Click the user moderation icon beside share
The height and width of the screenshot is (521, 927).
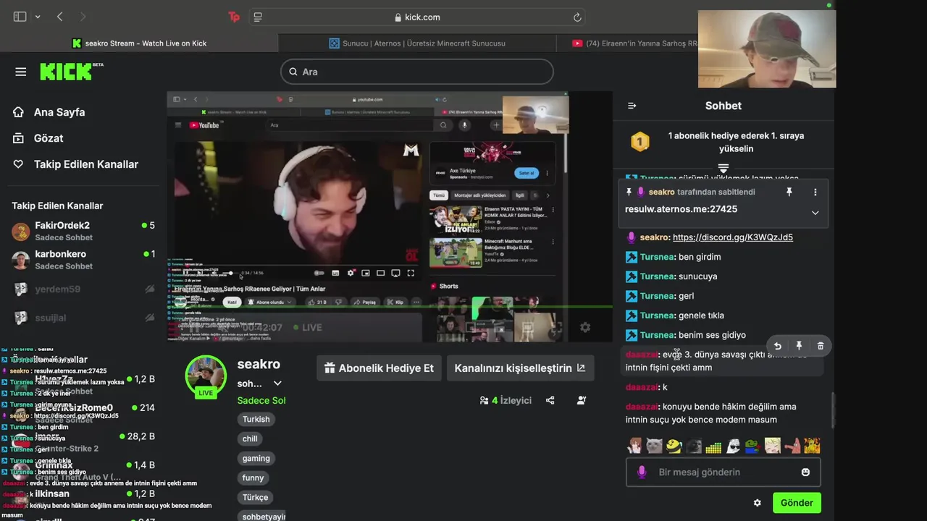(x=582, y=400)
